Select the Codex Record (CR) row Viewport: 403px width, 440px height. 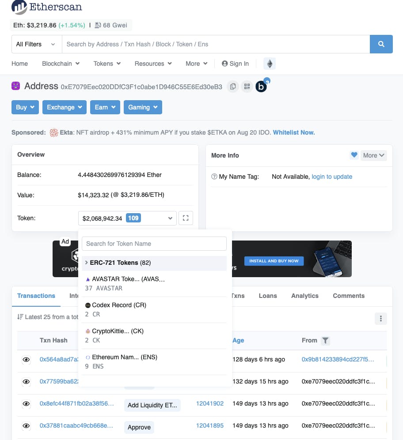154,310
